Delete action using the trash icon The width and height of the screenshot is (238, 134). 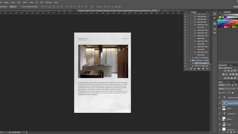pos(207,69)
